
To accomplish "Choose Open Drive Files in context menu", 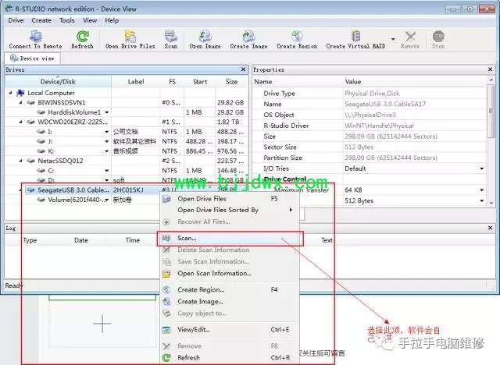I will [229, 199].
